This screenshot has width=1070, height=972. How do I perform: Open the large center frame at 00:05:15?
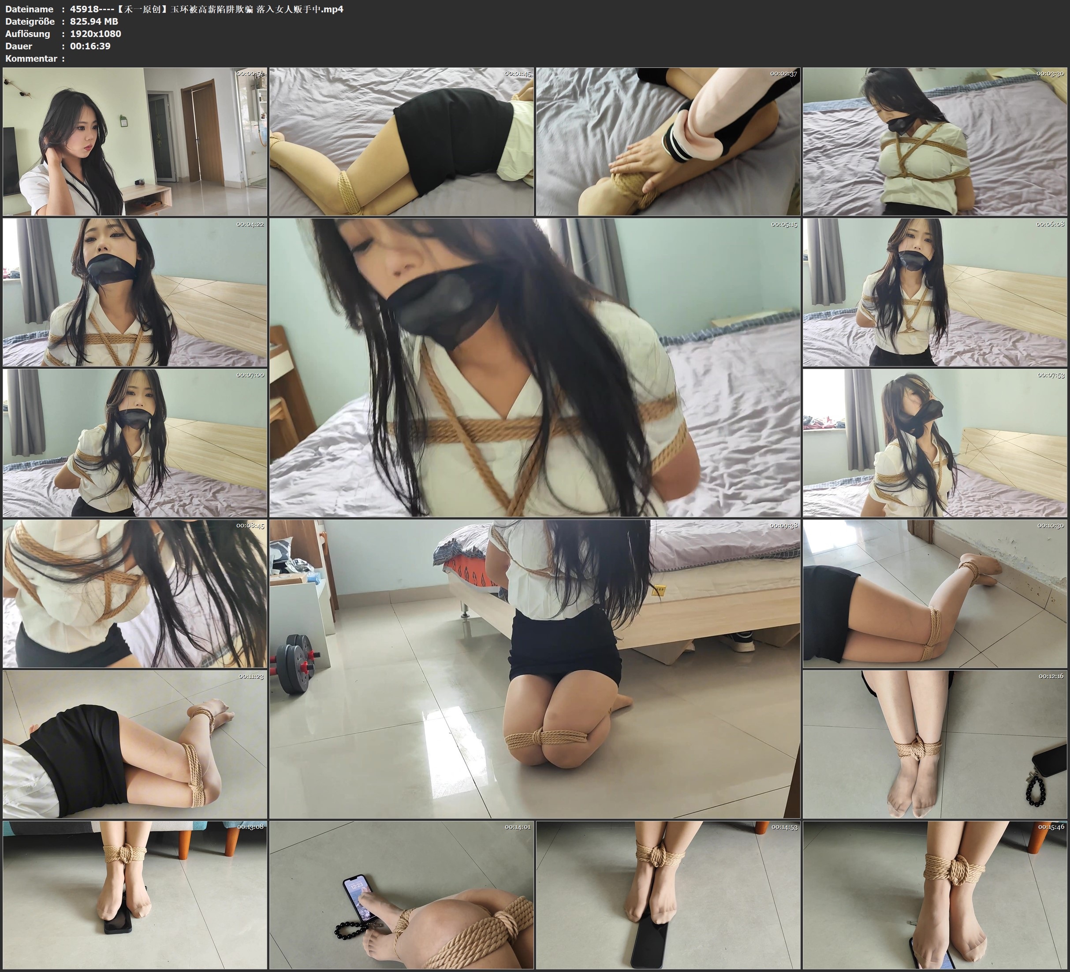[534, 367]
